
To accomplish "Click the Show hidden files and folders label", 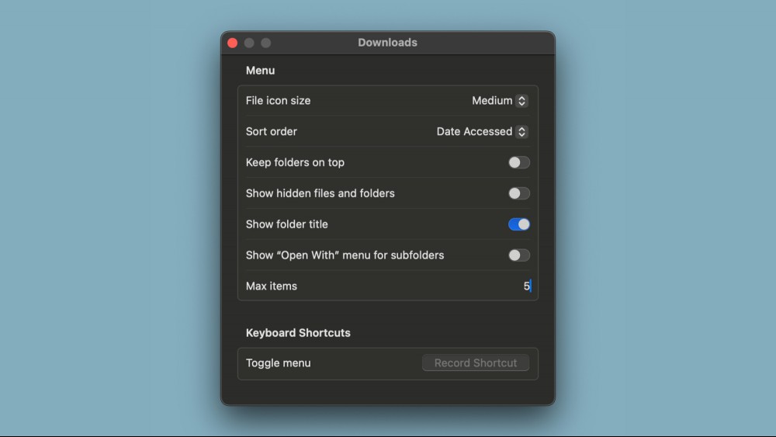I will click(320, 193).
